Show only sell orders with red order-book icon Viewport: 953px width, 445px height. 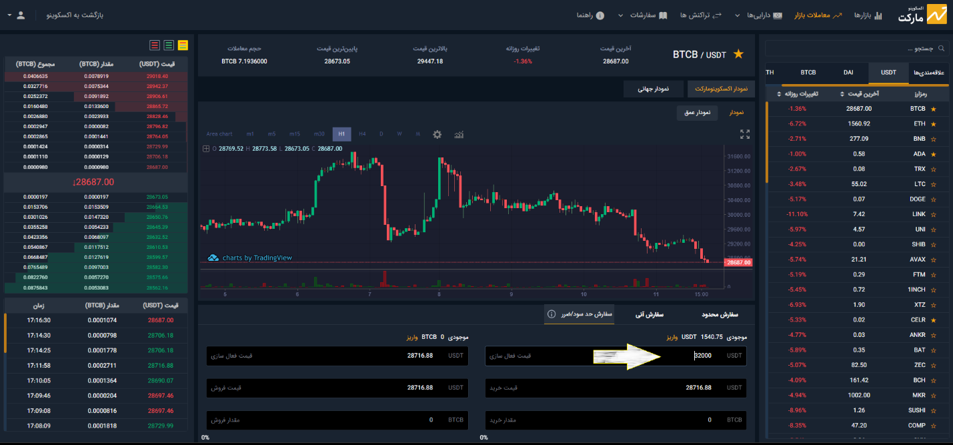click(155, 45)
